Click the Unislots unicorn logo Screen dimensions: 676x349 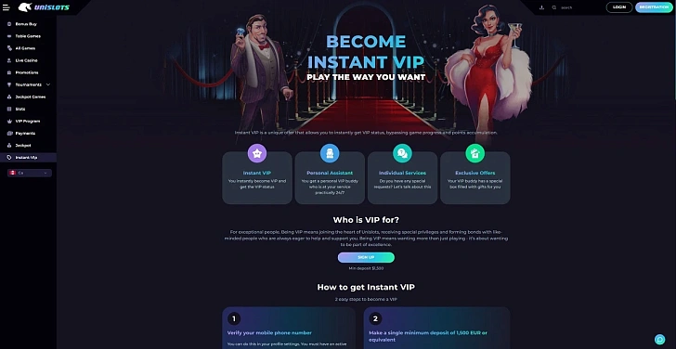coord(44,7)
